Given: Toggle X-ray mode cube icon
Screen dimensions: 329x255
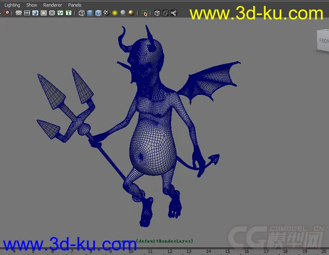Looking at the screenshot, I should tap(157, 13).
